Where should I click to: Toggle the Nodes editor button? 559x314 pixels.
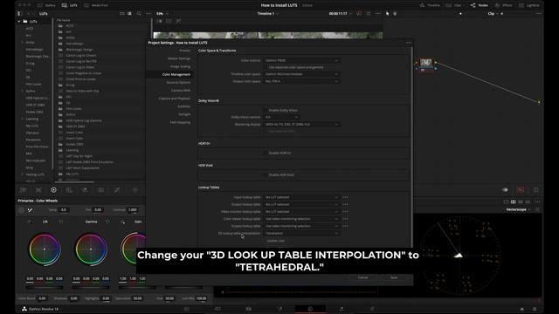480,5
